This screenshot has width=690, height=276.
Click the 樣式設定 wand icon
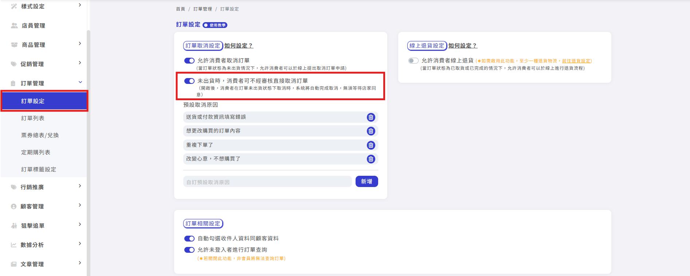point(14,6)
